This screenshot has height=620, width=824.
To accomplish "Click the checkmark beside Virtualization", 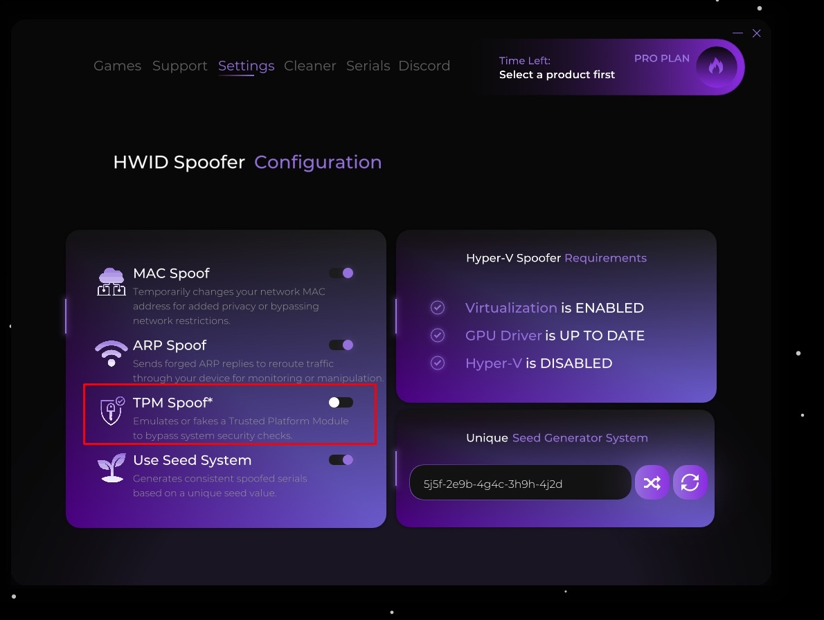I will pos(438,308).
